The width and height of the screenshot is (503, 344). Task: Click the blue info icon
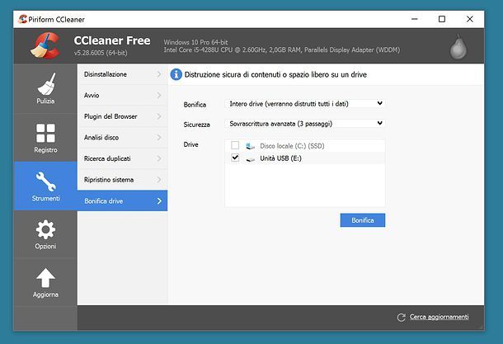[176, 74]
